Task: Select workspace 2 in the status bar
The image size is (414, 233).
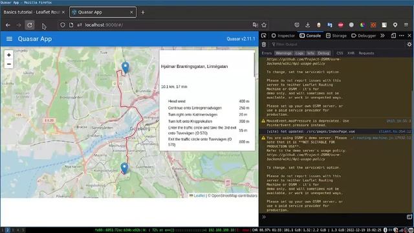Action: [x=7, y=230]
